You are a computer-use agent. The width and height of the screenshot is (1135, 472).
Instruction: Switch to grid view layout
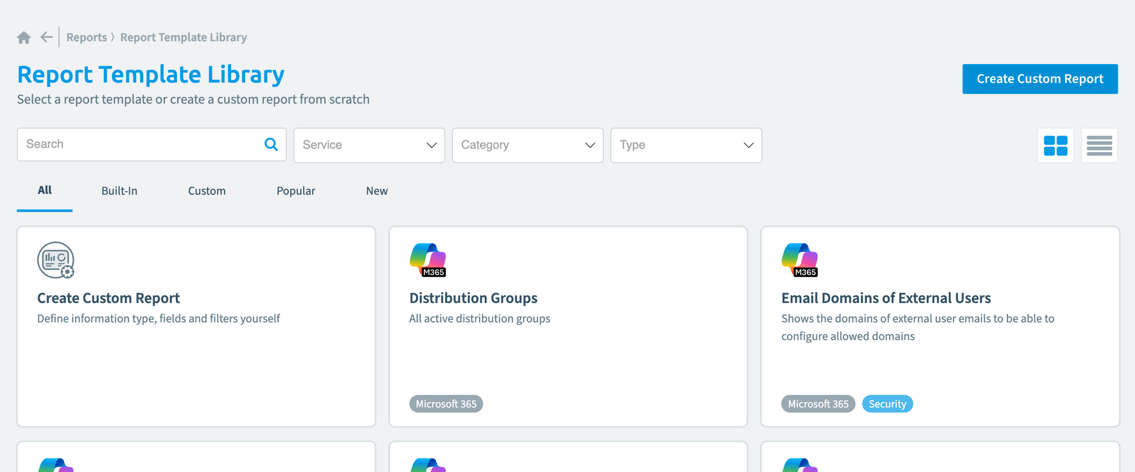click(1056, 146)
